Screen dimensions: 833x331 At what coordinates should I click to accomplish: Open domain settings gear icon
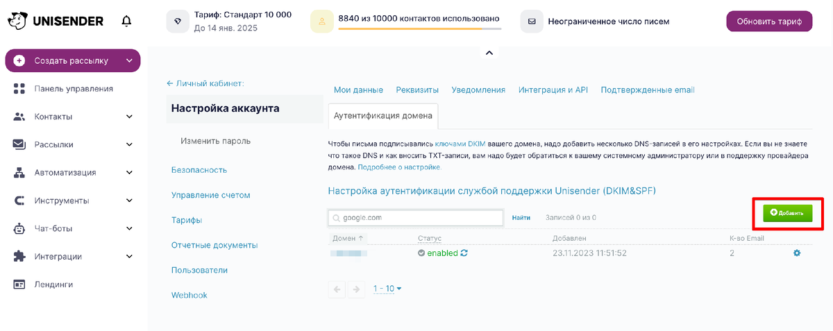[797, 253]
